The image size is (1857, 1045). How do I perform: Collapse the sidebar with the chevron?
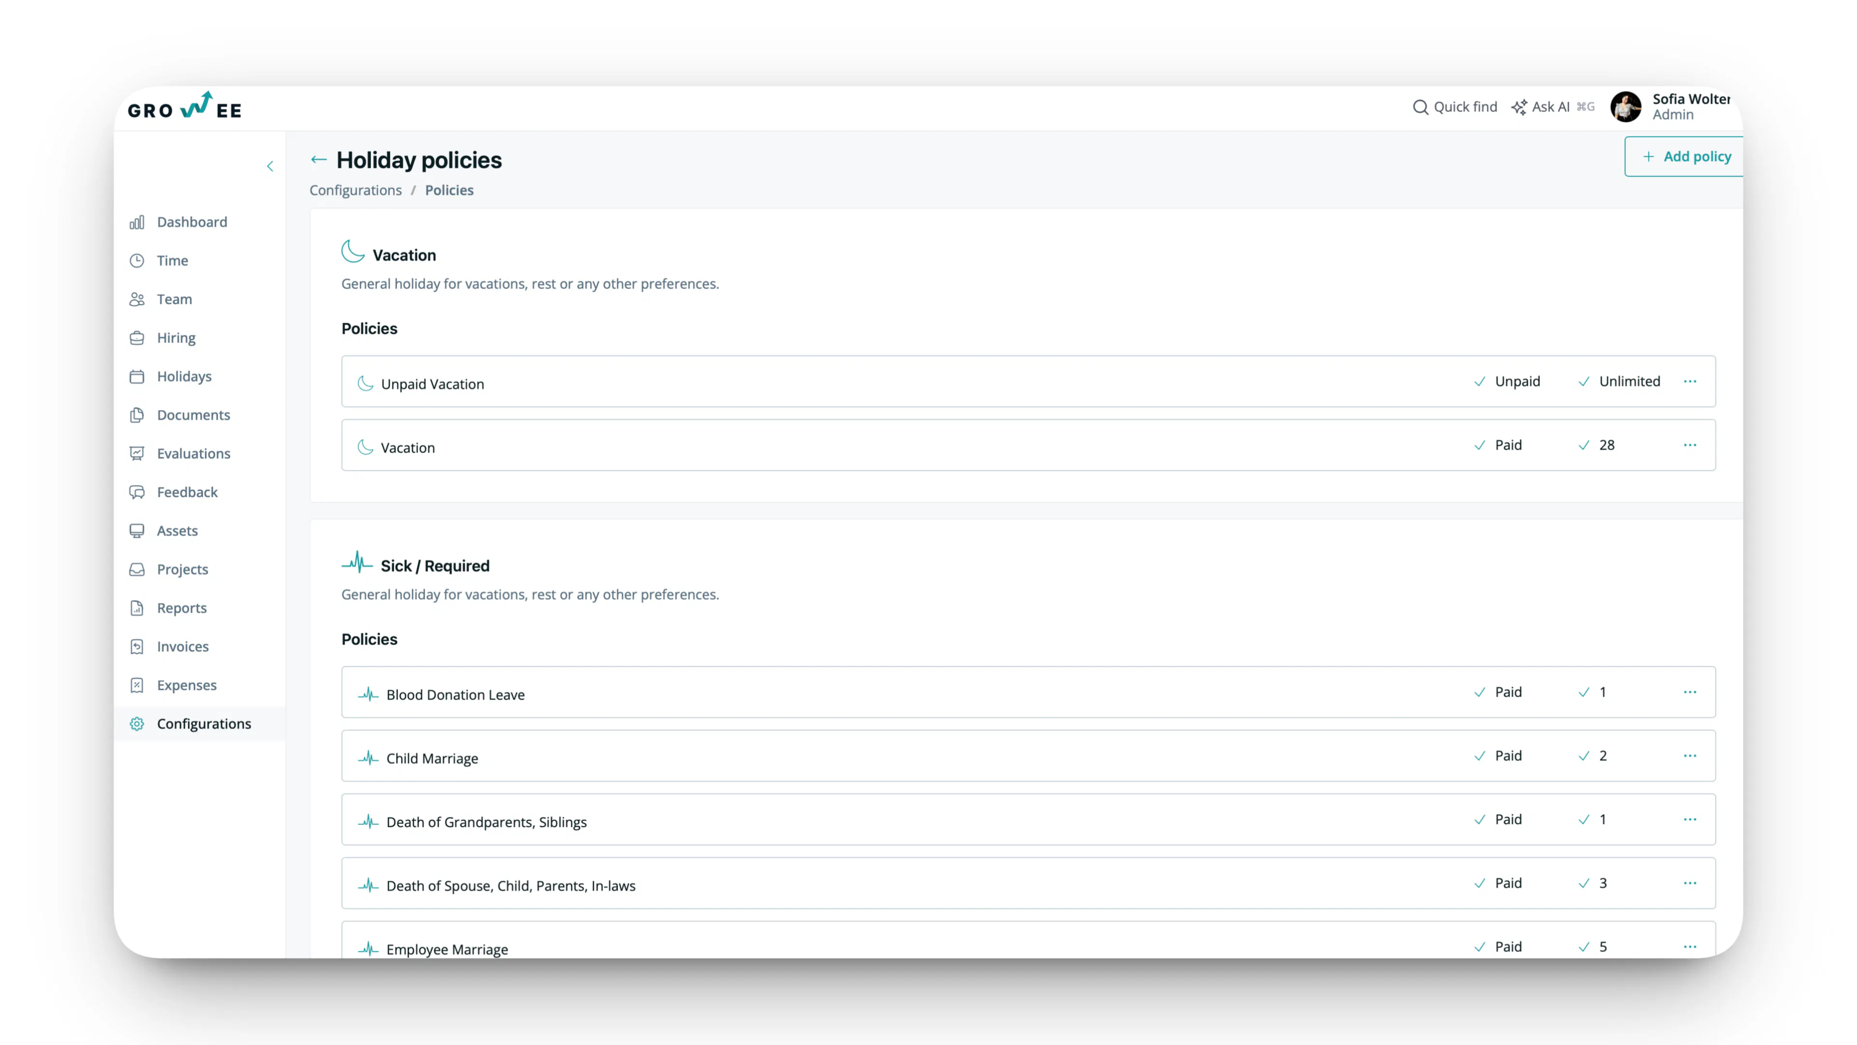(x=270, y=166)
